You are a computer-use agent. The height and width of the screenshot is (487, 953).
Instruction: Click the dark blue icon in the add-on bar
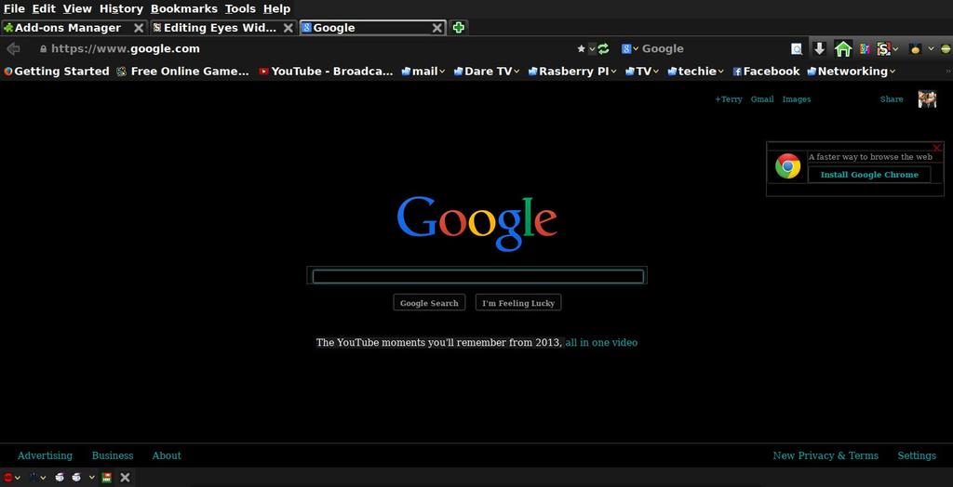point(34,478)
